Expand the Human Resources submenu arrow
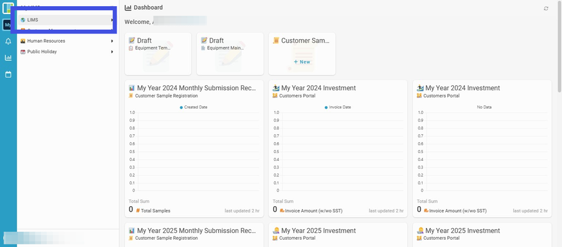This screenshot has width=562, height=247. [112, 41]
